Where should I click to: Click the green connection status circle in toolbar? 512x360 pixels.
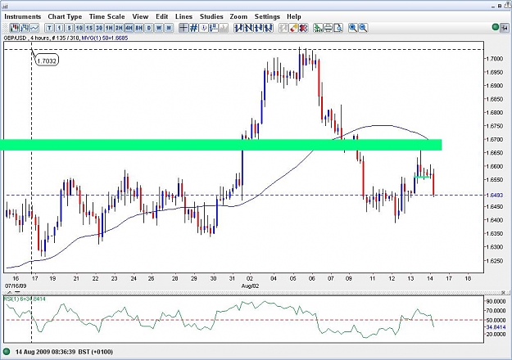(496, 27)
